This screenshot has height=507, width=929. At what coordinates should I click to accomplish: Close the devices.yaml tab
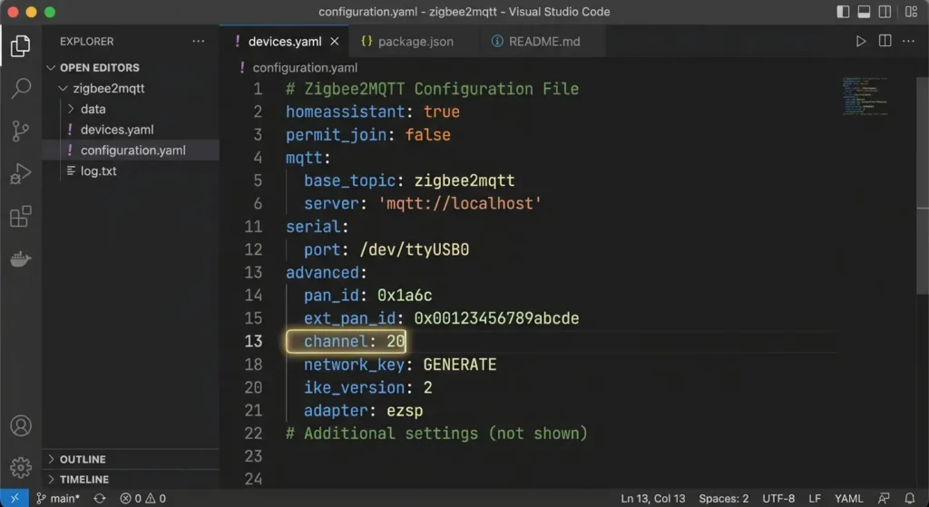pos(335,42)
